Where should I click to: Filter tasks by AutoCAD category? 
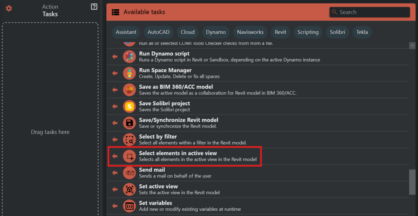158,32
